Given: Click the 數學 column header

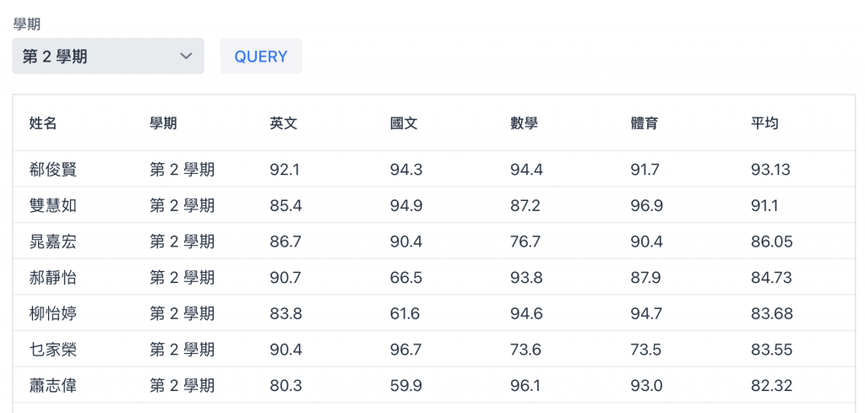Looking at the screenshot, I should click(x=524, y=123).
